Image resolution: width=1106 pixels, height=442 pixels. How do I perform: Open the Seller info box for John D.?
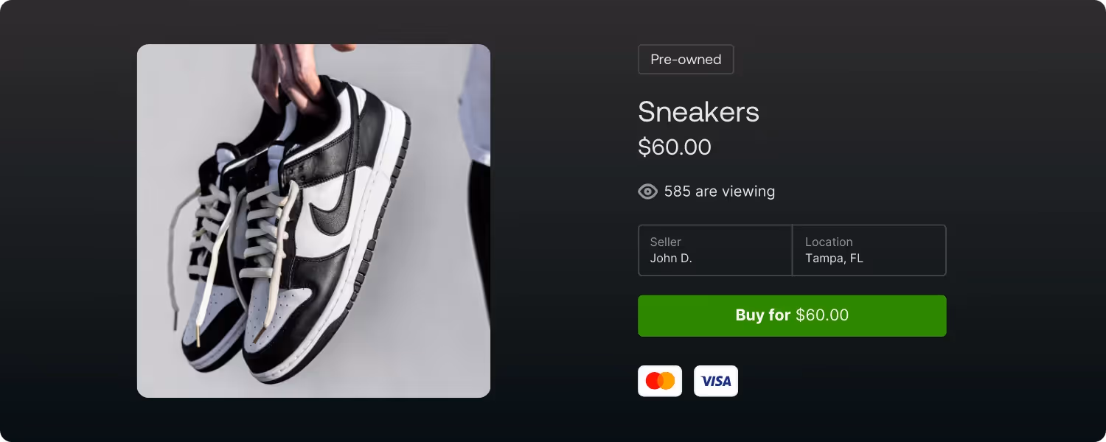click(x=714, y=250)
